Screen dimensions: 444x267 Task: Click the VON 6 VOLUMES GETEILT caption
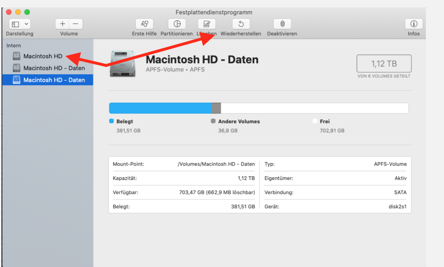click(384, 76)
